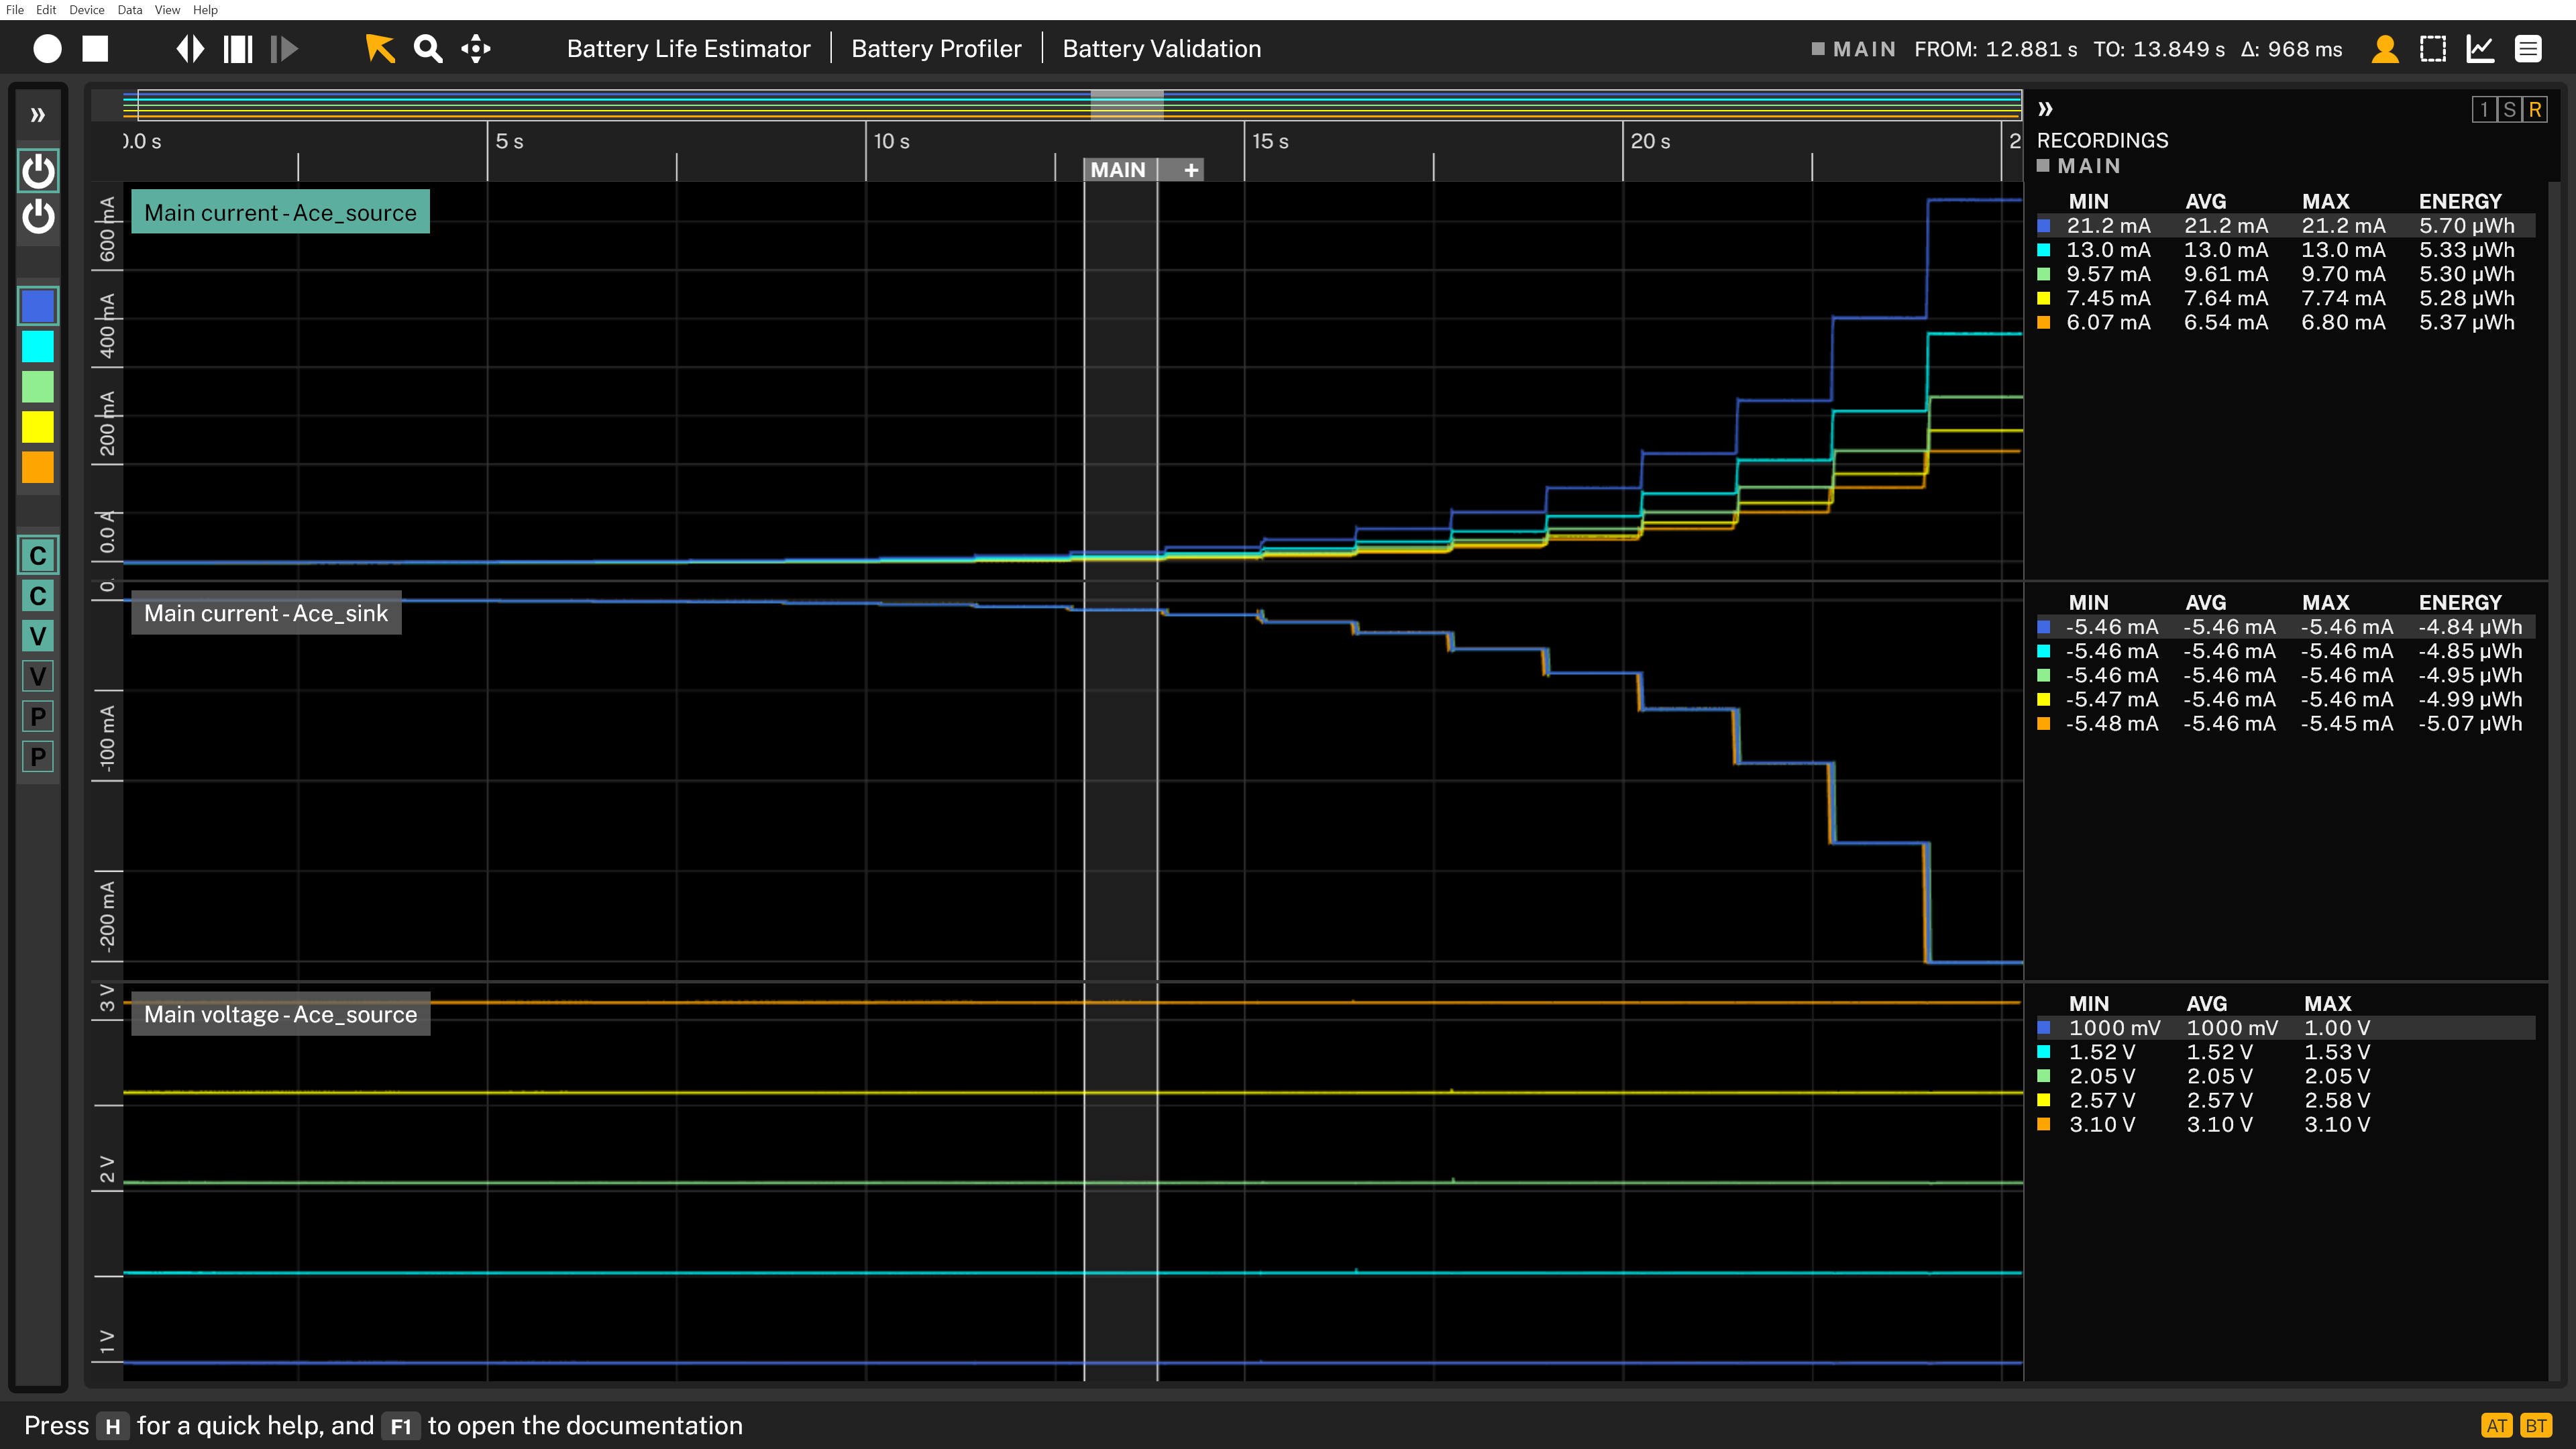Select the cyan channel color swatch
2576x1449 pixels.
click(x=38, y=347)
